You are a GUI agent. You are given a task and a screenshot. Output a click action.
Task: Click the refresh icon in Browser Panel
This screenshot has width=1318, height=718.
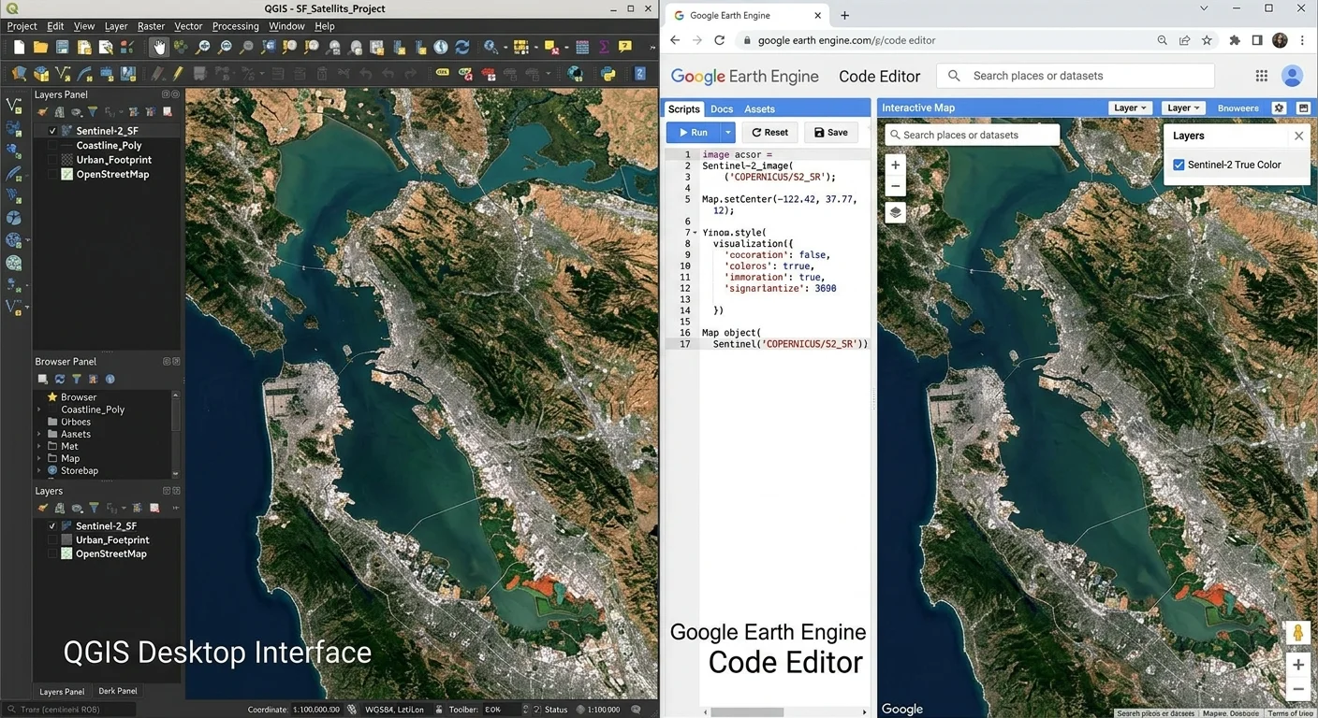[x=60, y=379]
